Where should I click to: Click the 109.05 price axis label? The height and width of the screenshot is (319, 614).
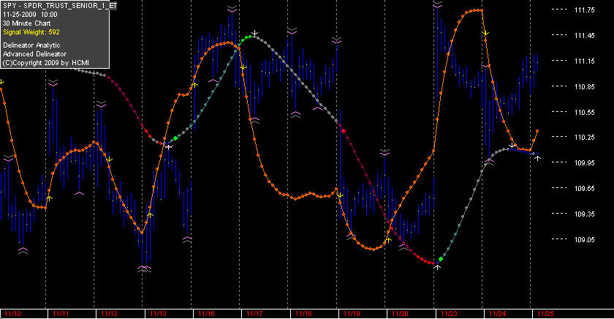584,239
